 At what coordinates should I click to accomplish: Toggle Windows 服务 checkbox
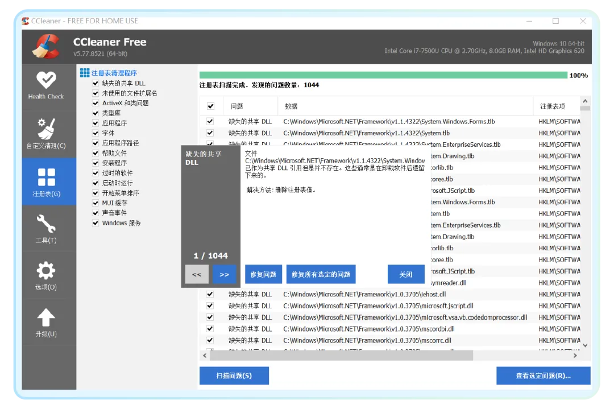pyautogui.click(x=95, y=223)
